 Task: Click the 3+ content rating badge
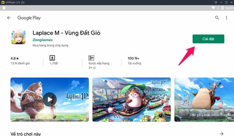click(91, 58)
